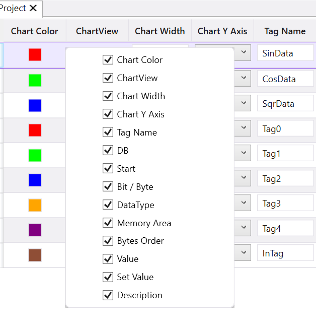The width and height of the screenshot is (316, 331).
Task: Uncheck the Description column checkbox
Action: [x=108, y=295]
